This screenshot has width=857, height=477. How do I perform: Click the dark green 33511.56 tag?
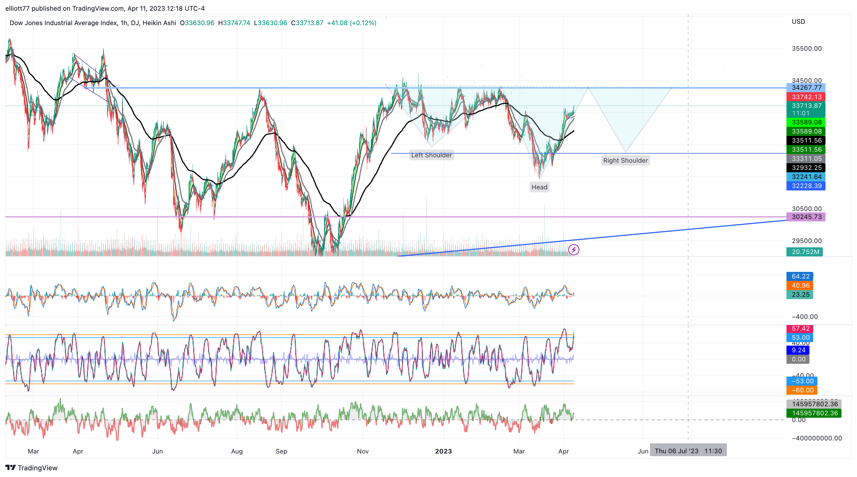806,150
